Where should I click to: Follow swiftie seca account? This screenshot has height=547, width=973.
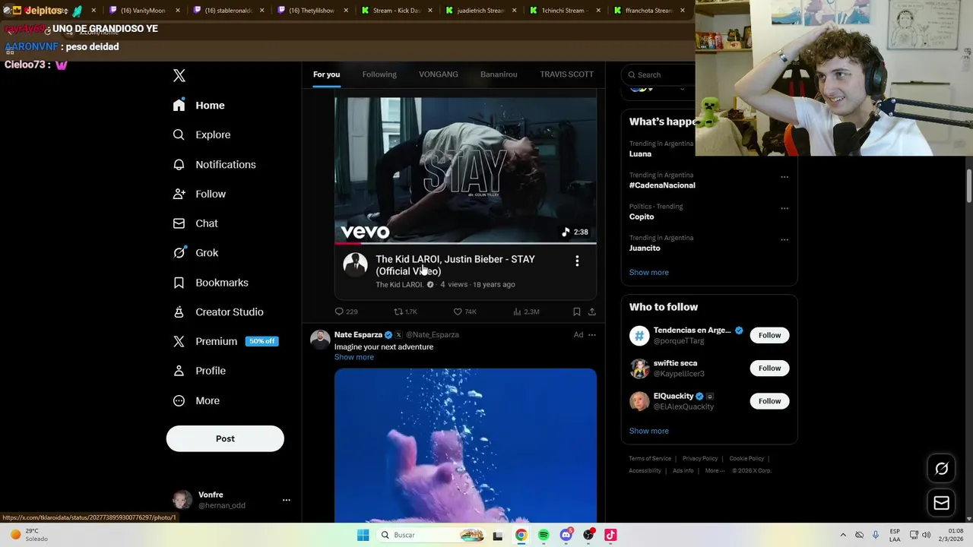point(769,368)
